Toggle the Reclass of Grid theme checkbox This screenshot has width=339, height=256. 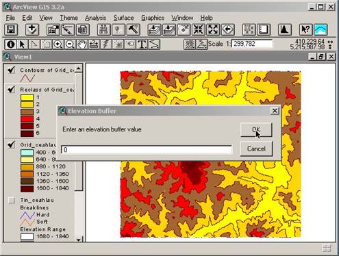click(x=12, y=89)
